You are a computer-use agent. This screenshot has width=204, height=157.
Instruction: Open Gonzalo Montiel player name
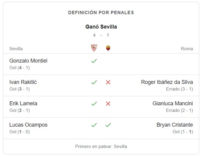coord(28,61)
